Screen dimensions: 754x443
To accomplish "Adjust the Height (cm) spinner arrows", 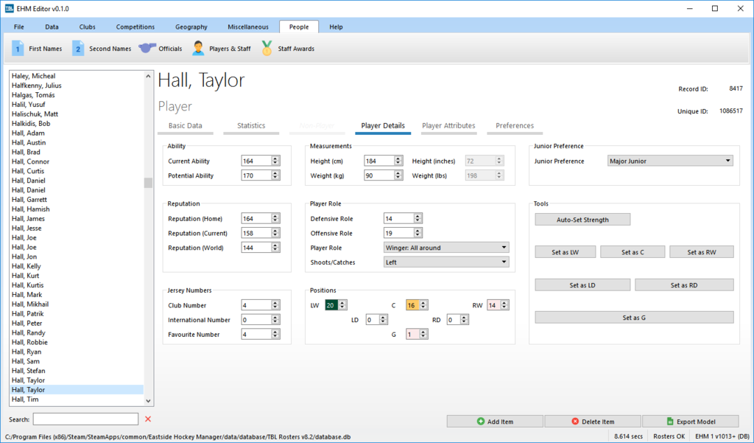I will coord(398,161).
